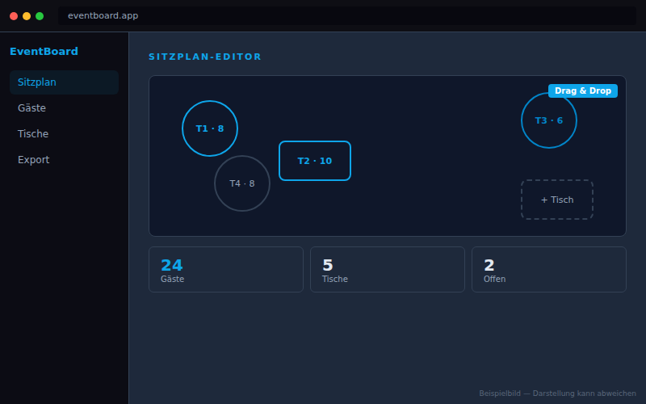Click the Drag & Drop badge

tap(583, 91)
